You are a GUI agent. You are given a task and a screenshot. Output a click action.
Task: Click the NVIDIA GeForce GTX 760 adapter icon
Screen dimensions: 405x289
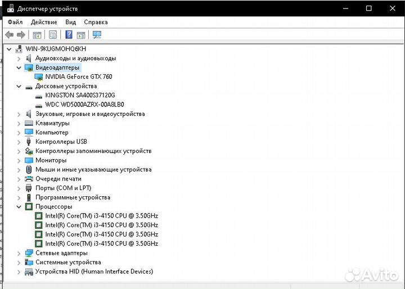[x=38, y=77]
